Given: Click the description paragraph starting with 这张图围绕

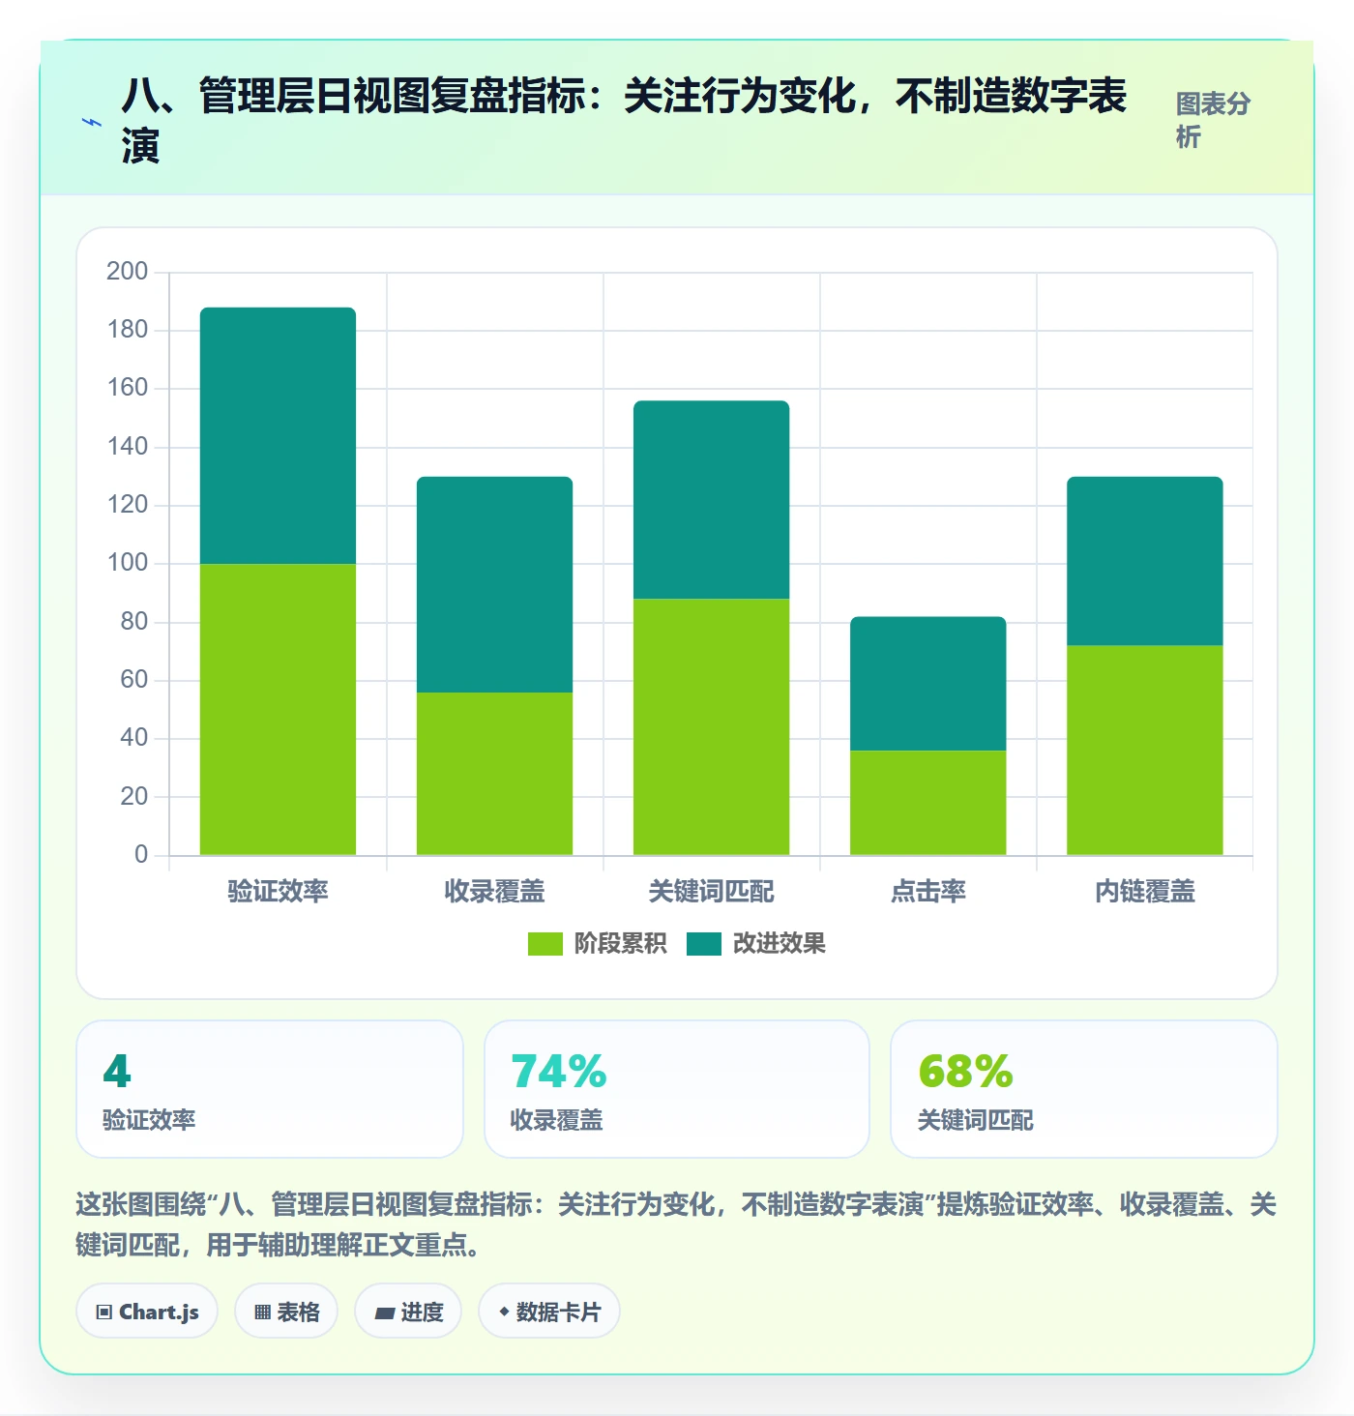Looking at the screenshot, I should pyautogui.click(x=676, y=1224).
